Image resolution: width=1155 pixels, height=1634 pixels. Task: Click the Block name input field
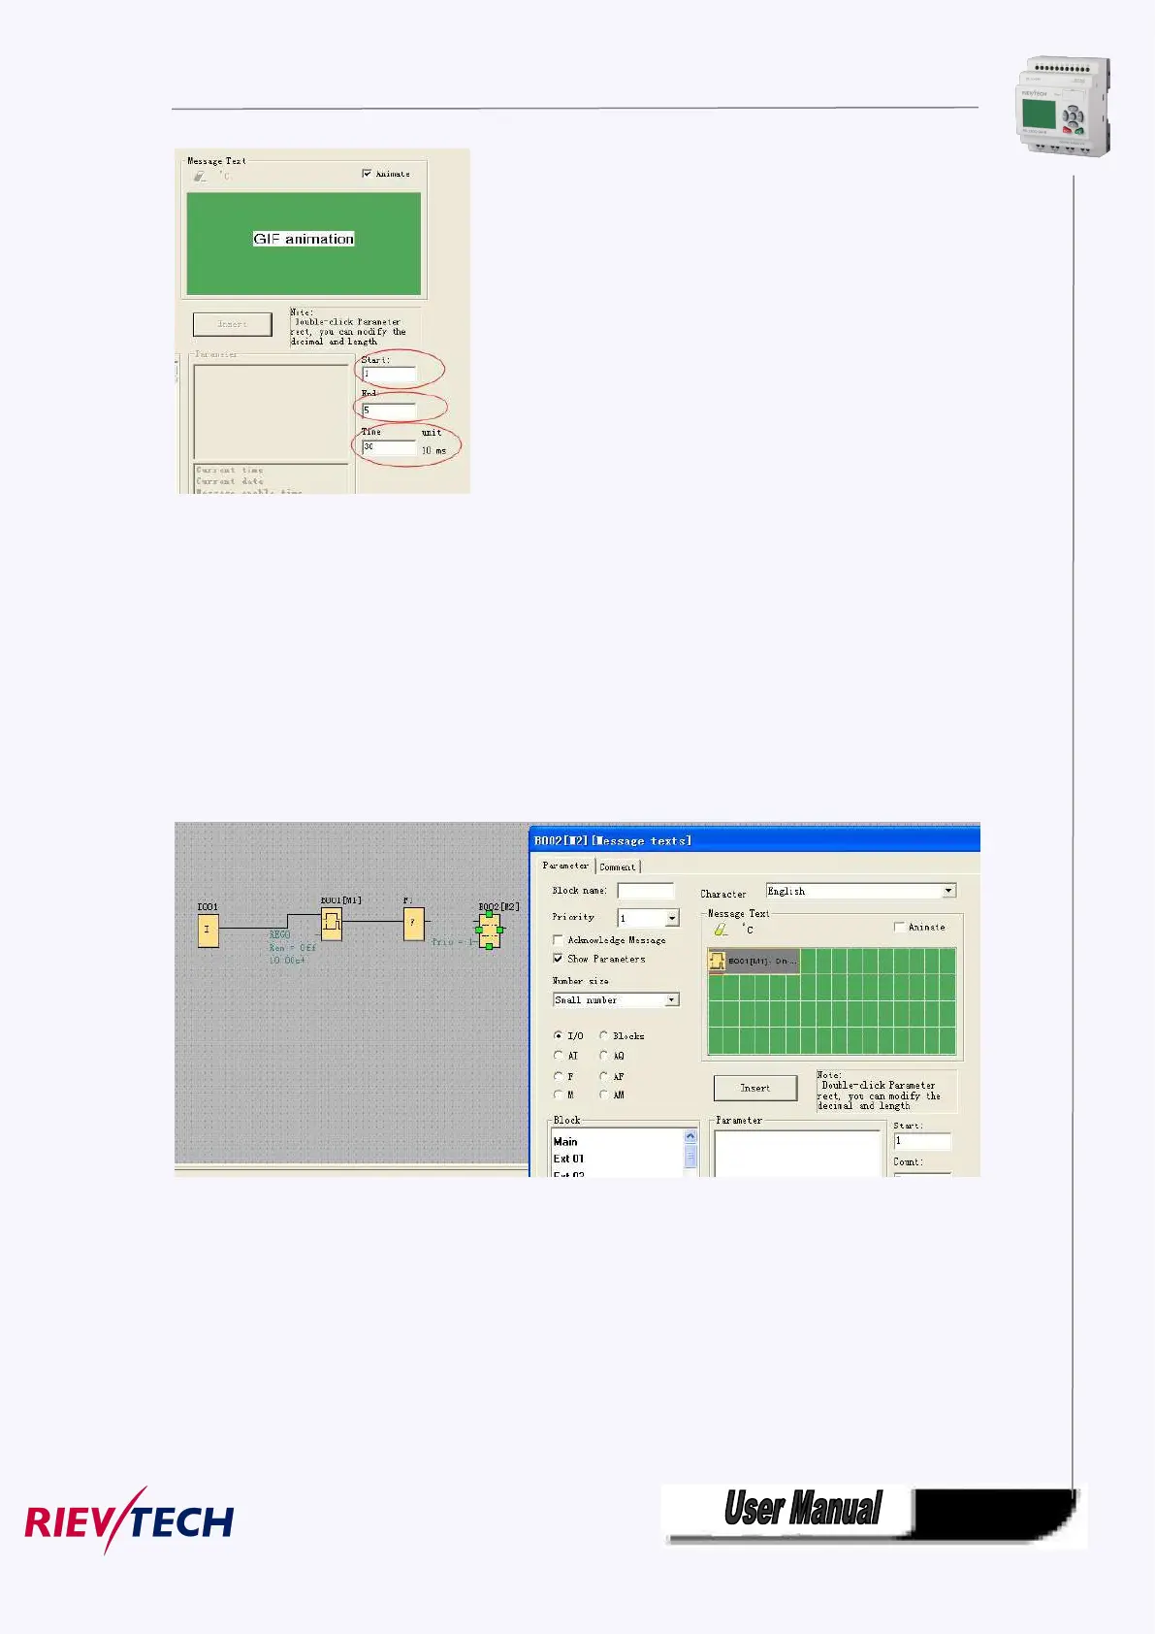(x=645, y=891)
